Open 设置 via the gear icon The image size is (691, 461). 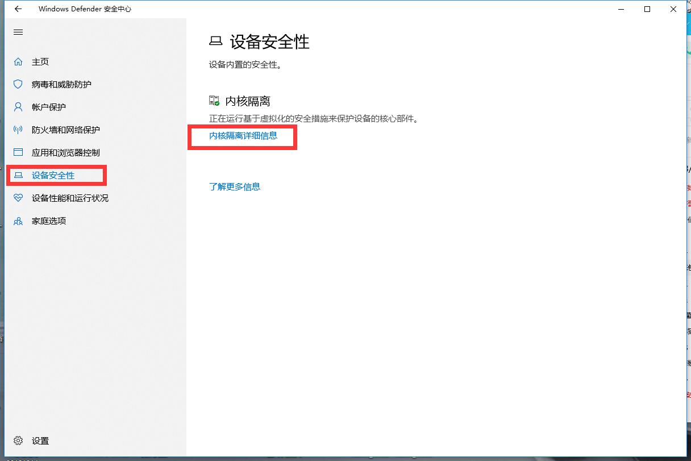18,441
